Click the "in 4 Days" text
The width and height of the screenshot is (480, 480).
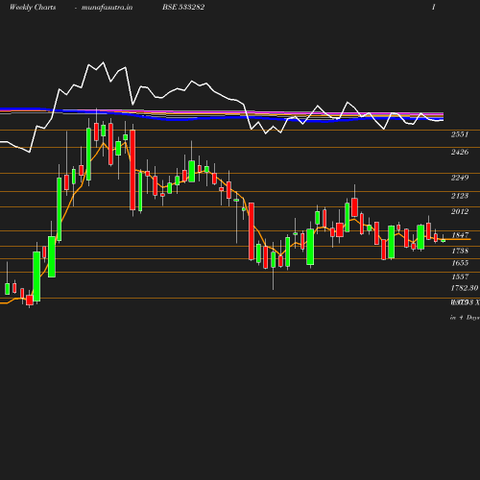[465, 318]
